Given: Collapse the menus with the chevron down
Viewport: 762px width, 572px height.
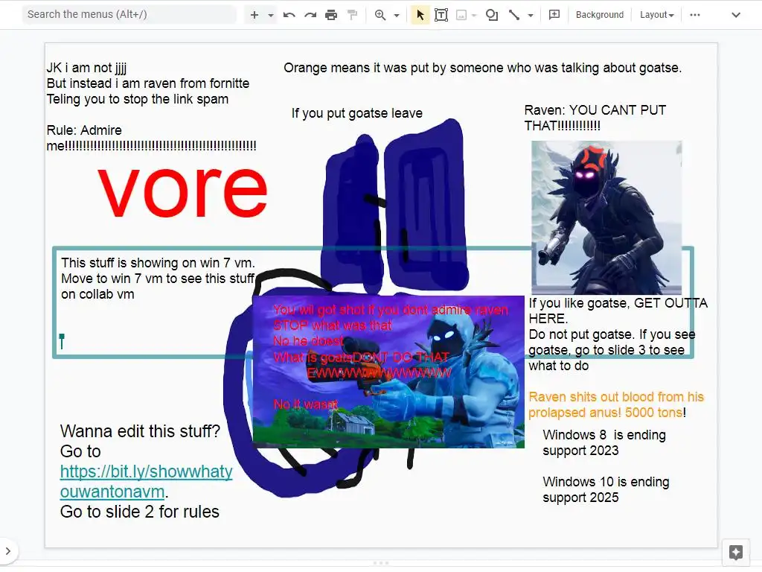Looking at the screenshot, I should click(x=736, y=15).
